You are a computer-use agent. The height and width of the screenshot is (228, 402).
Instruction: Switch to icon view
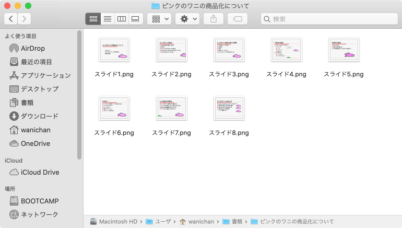[93, 19]
